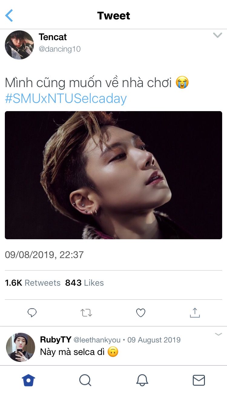Open #SMUxNTUSelcaday hashtag

click(66, 99)
